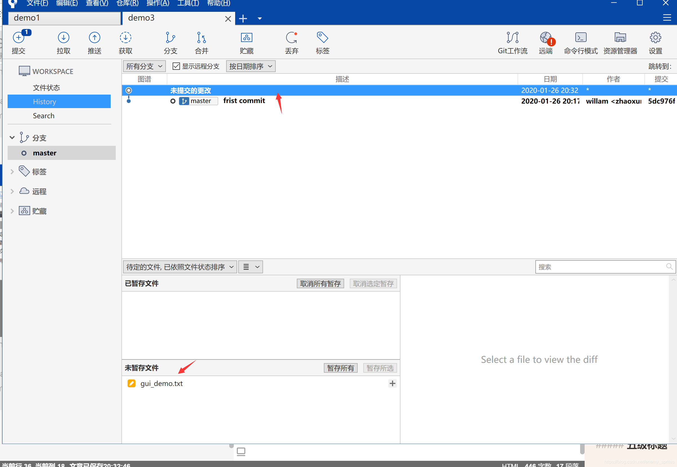Open the 仓库(R) menu
This screenshot has height=467, width=677.
pyautogui.click(x=127, y=3)
